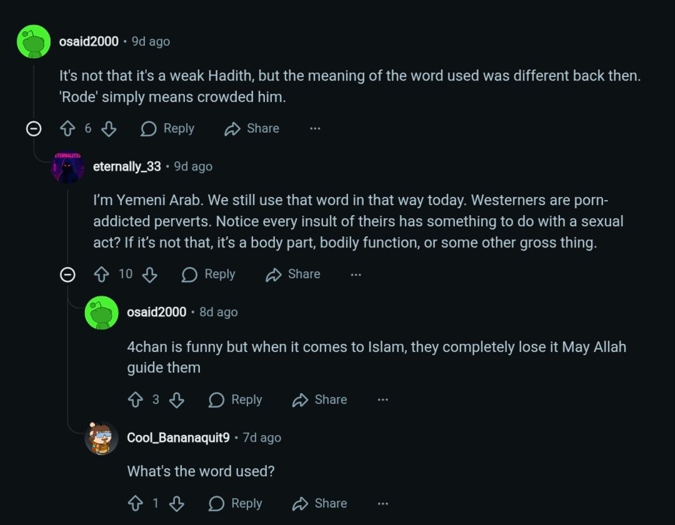This screenshot has height=525, width=675.
Task: Open eternally_33's user profile link
Action: pyautogui.click(x=127, y=167)
